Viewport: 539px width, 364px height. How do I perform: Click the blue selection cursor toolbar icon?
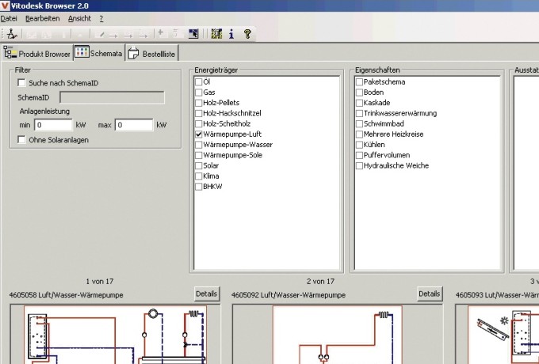pyautogui.click(x=193, y=33)
